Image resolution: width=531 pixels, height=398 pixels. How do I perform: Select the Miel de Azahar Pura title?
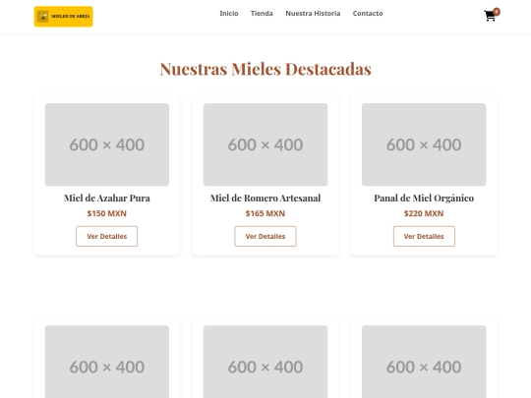[107, 198]
